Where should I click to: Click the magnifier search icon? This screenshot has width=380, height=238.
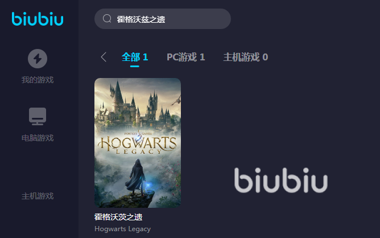click(x=107, y=18)
